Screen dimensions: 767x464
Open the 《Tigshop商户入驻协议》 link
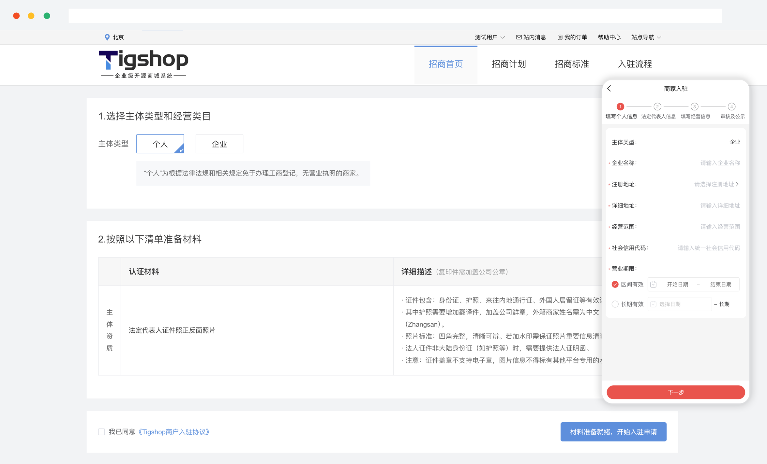point(174,432)
